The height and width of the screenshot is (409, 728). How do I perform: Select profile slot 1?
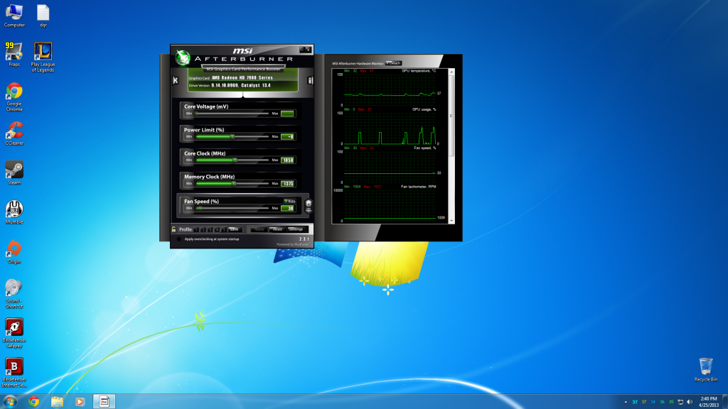196,229
